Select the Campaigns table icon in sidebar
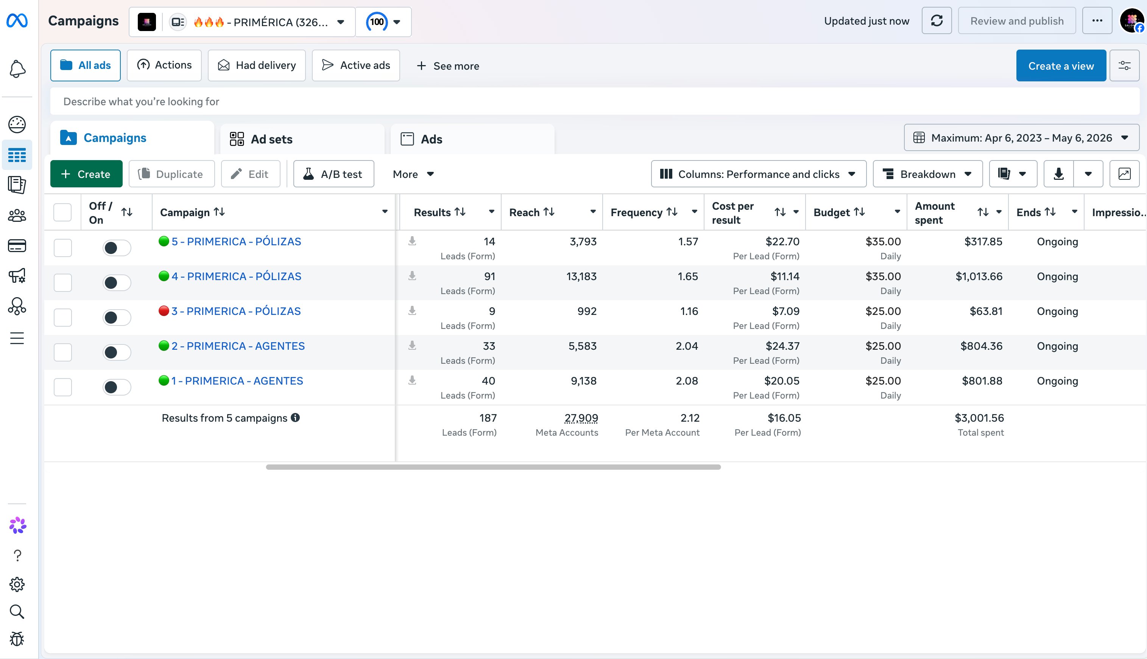The image size is (1147, 659). (x=17, y=155)
